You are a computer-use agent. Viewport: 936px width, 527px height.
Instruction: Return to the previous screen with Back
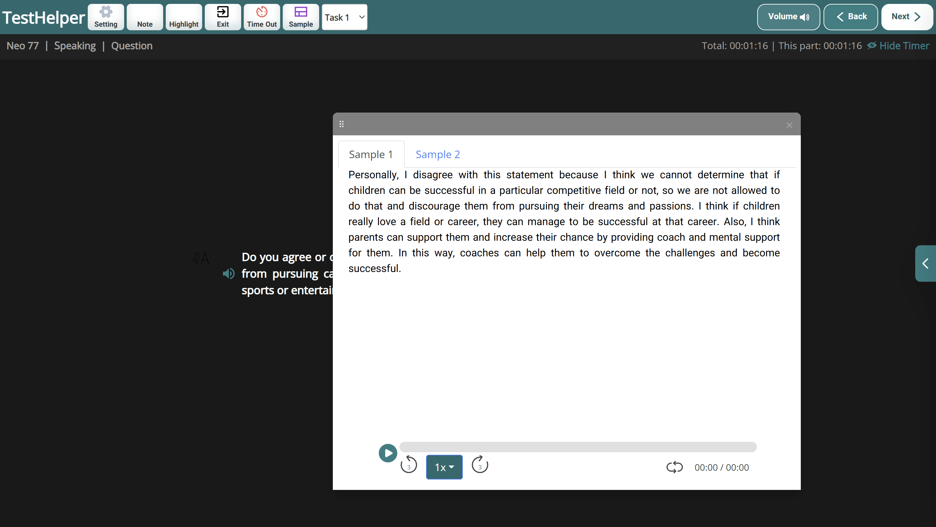click(x=850, y=17)
